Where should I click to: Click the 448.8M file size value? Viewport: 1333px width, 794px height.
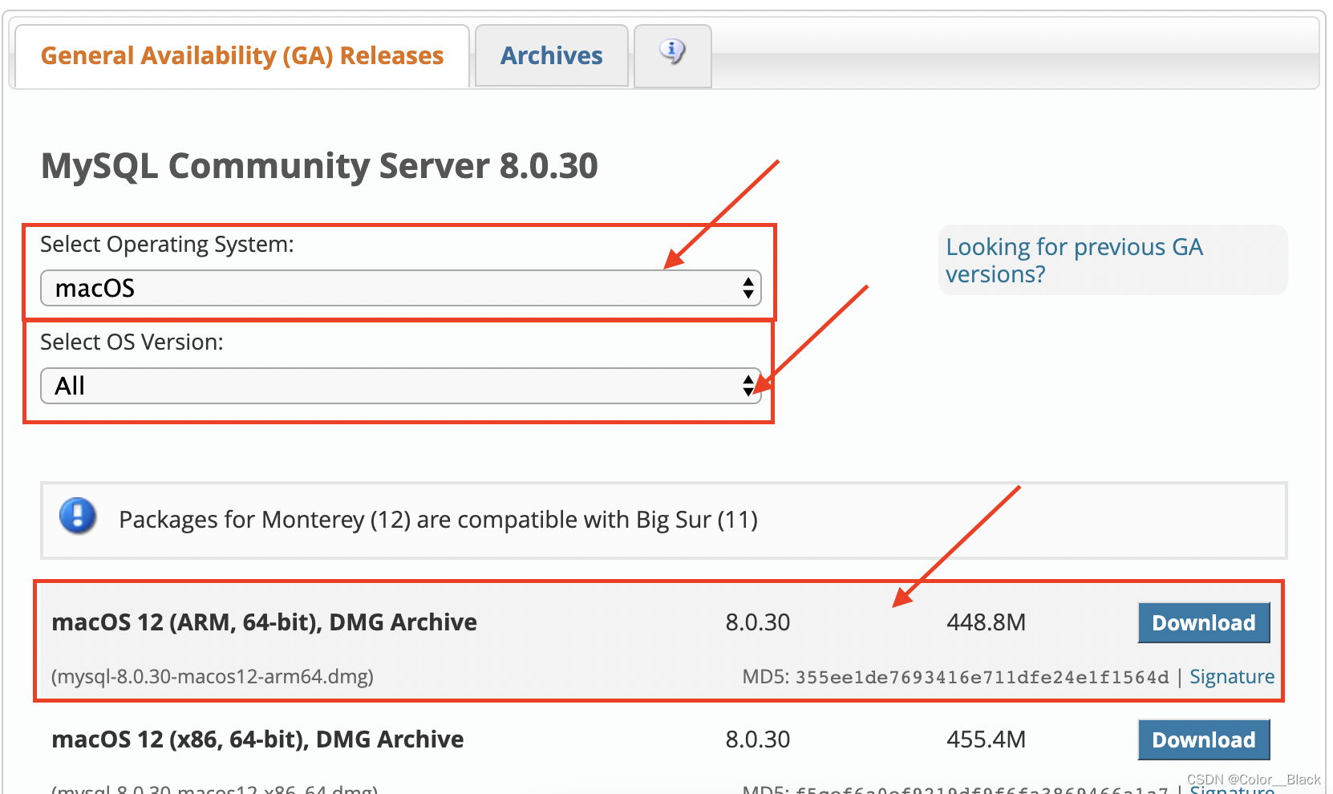pyautogui.click(x=986, y=622)
